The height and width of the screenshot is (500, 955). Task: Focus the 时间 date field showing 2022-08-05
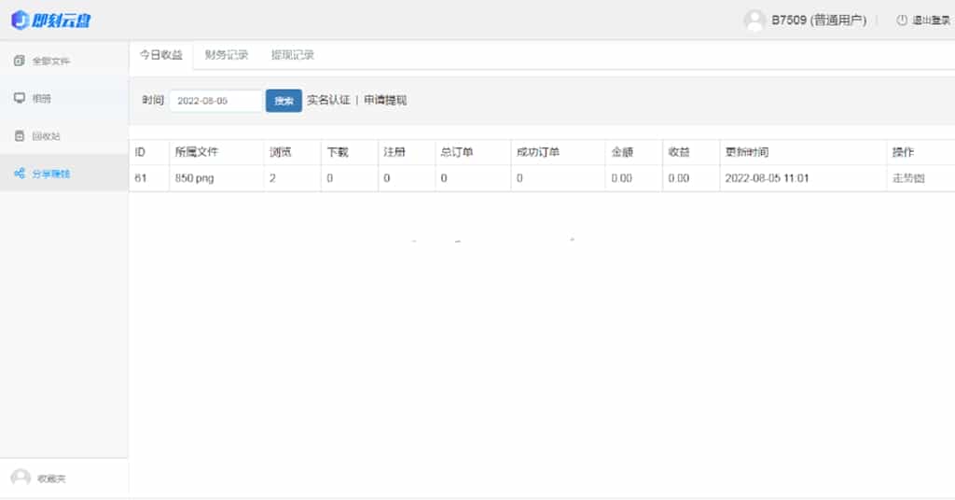click(x=215, y=101)
